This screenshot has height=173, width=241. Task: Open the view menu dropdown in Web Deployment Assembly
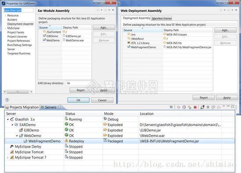(x=236, y=10)
